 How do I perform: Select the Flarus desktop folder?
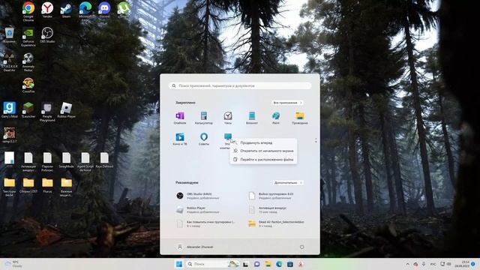(47, 185)
